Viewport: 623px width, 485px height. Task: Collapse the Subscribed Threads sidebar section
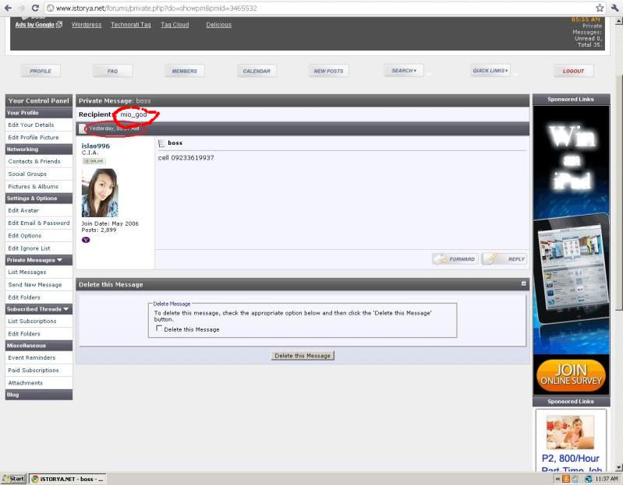pos(65,309)
